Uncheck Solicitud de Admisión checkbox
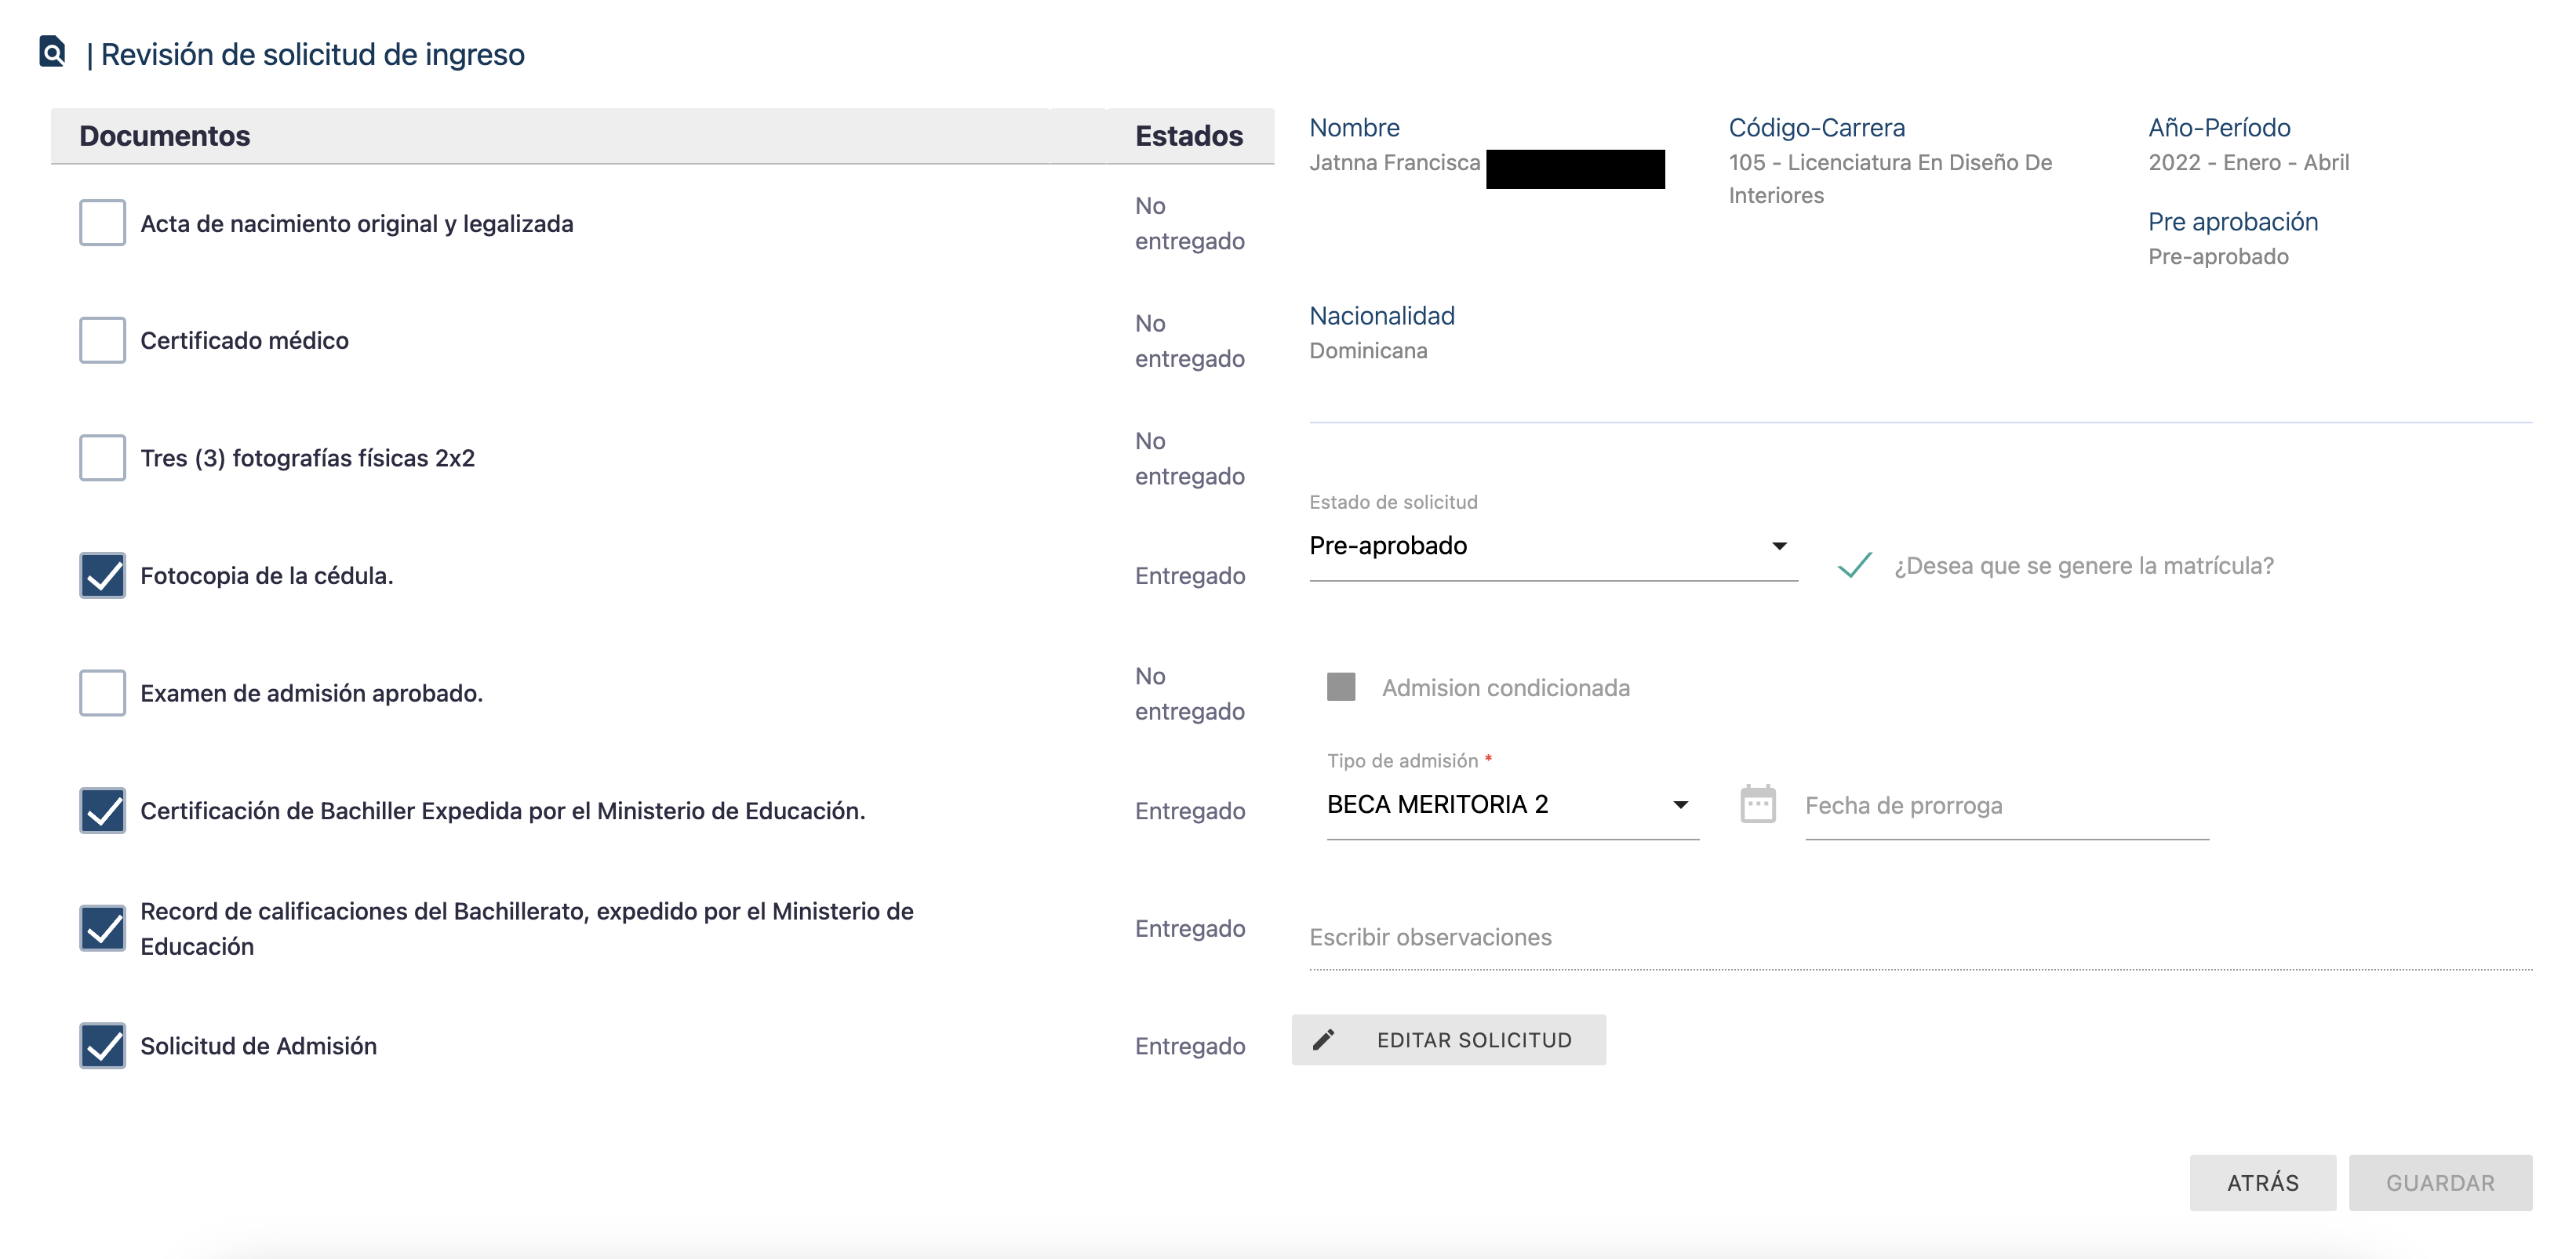Screen dimensions: 2576x1259 pyautogui.click(x=102, y=1045)
